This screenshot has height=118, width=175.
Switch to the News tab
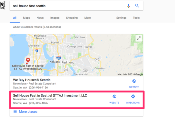[x=40, y=18]
